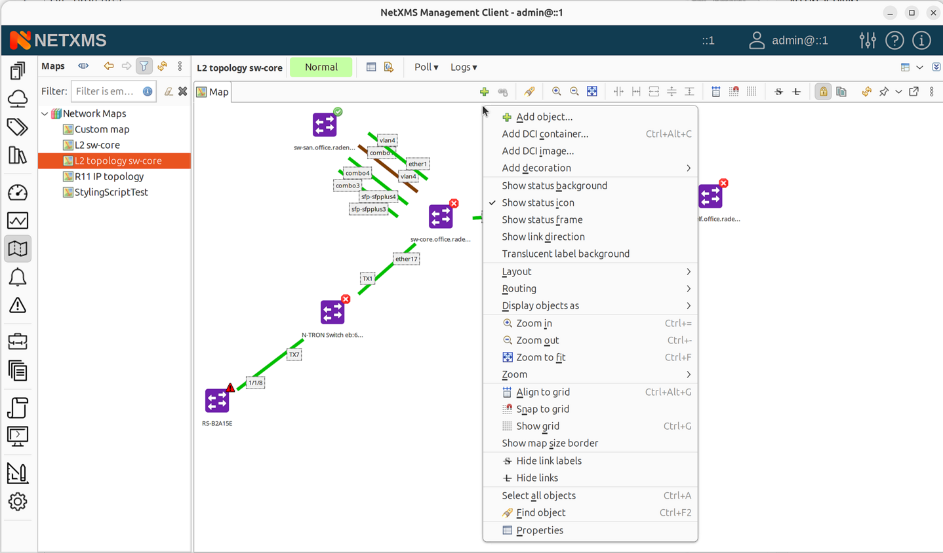
Task: Click the admin@::1 user account button
Action: (788, 41)
